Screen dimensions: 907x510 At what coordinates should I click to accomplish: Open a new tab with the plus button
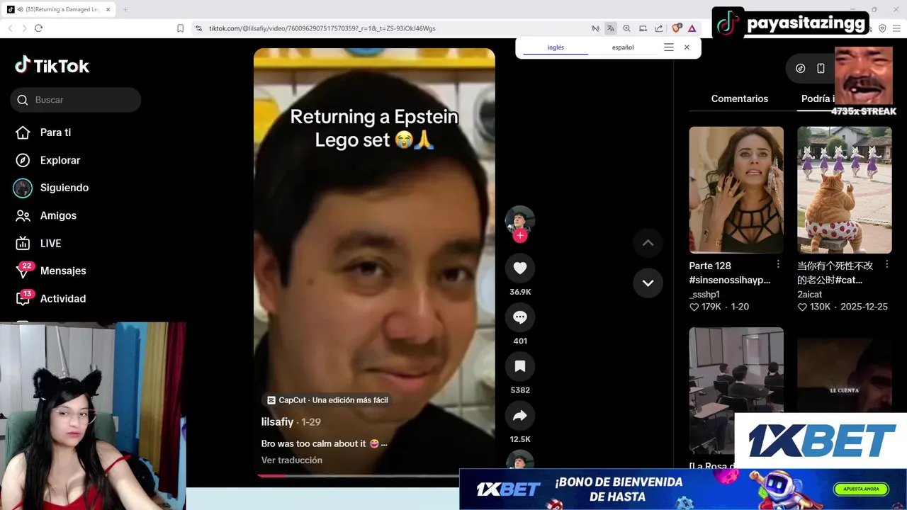(125, 9)
